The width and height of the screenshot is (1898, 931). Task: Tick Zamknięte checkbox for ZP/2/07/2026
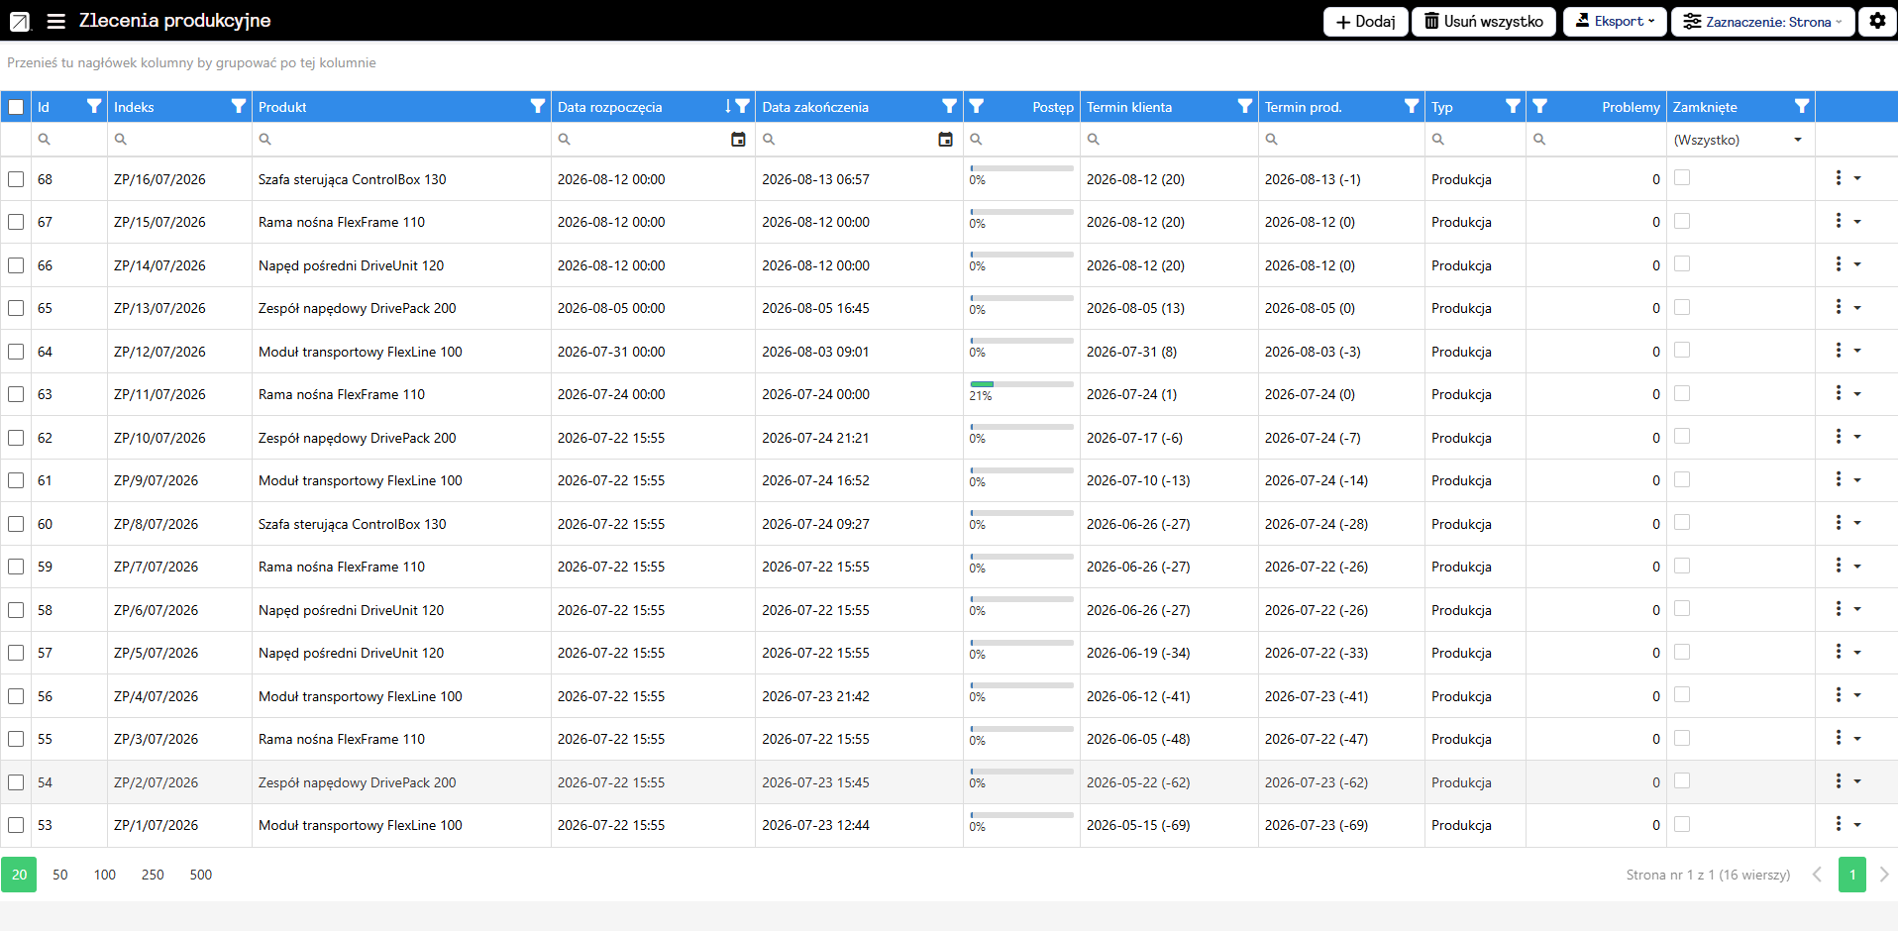coord(1682,780)
